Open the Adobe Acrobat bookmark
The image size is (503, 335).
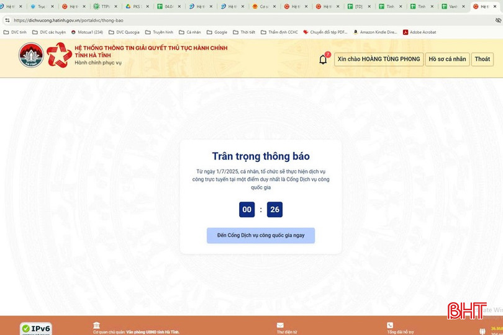(x=419, y=32)
